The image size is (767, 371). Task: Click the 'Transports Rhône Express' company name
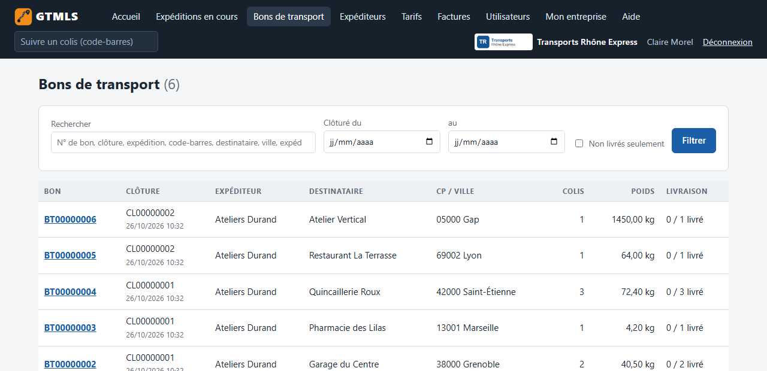click(x=587, y=42)
